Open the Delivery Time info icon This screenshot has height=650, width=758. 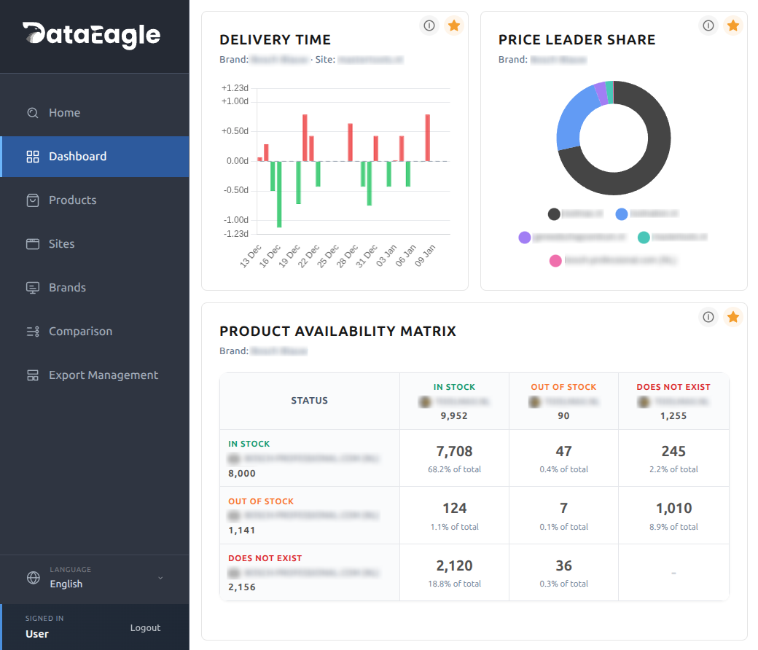(429, 25)
